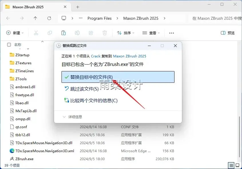
Task: Select libao.dll file
Action: [19, 103]
